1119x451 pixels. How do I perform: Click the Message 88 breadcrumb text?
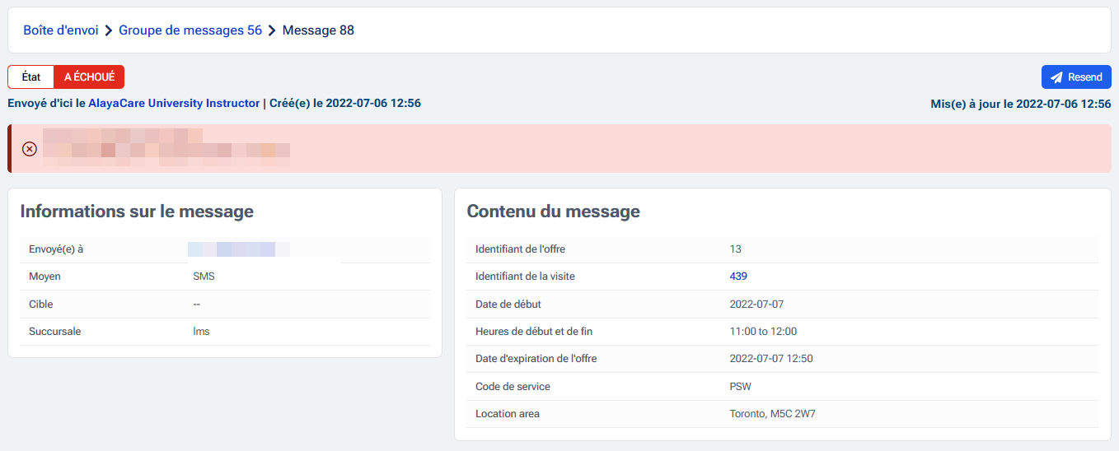coord(318,30)
